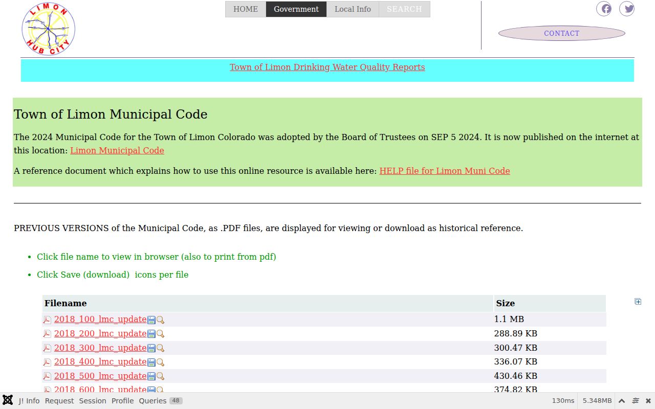Switch to the Session debug tab
This screenshot has width=655, height=409.
pos(93,401)
